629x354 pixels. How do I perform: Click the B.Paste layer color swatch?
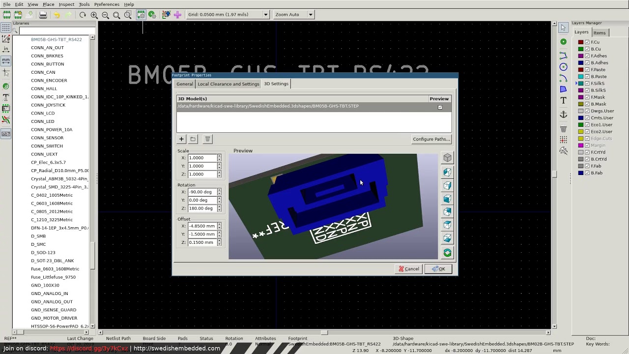coord(581,77)
